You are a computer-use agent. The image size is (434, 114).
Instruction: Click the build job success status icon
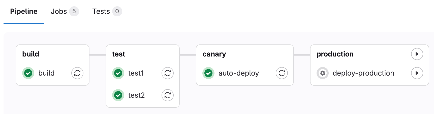click(x=28, y=73)
